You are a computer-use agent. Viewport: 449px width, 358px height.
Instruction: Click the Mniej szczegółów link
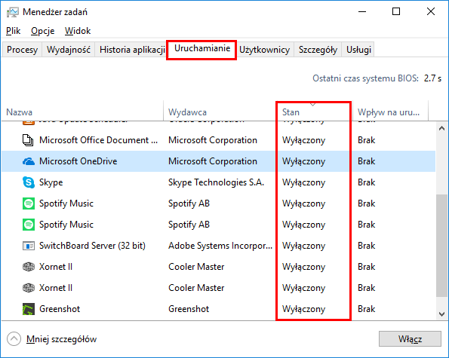pos(62,339)
